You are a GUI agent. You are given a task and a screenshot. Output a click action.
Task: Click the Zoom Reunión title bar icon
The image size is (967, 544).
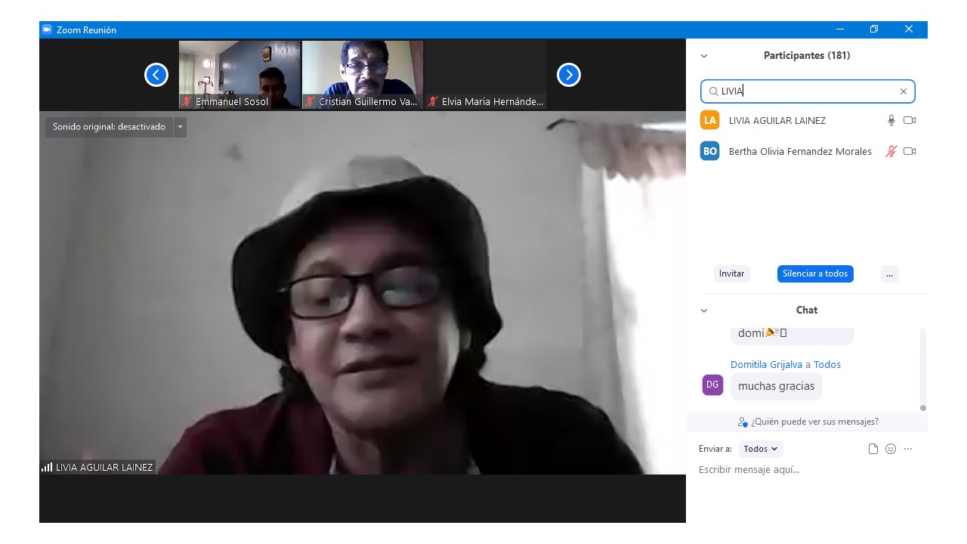tap(47, 29)
